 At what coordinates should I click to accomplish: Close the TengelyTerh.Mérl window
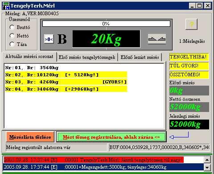[x=207, y=6]
